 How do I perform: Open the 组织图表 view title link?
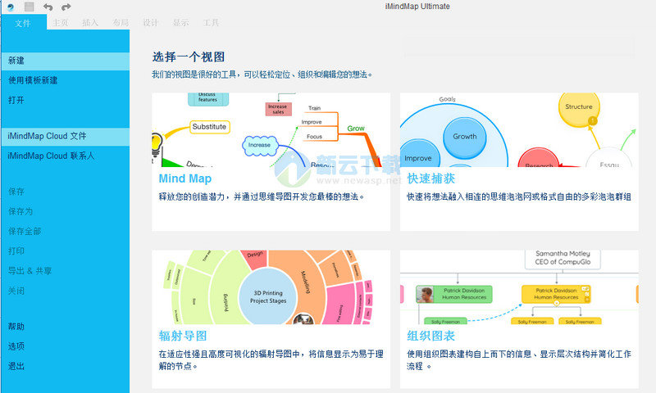[x=431, y=336]
